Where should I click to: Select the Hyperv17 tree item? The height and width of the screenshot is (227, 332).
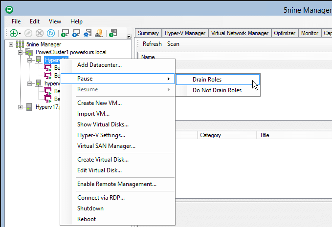(x=47, y=107)
